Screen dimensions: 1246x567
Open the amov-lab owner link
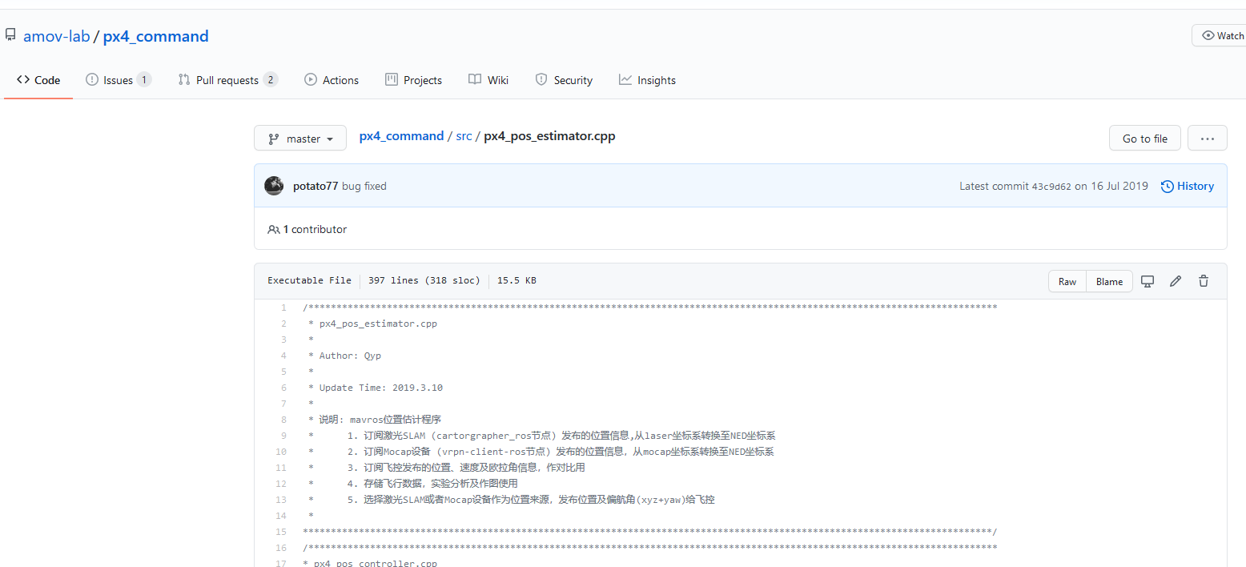56,36
